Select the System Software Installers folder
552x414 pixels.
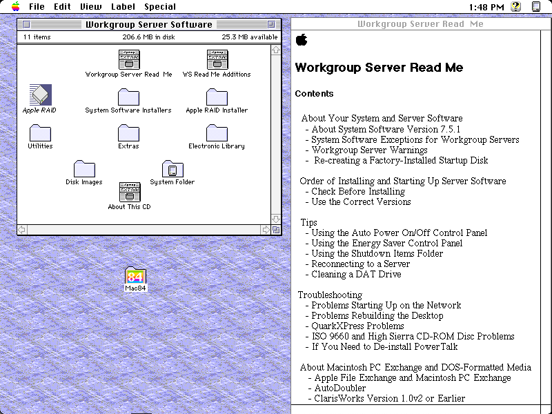pos(128,97)
